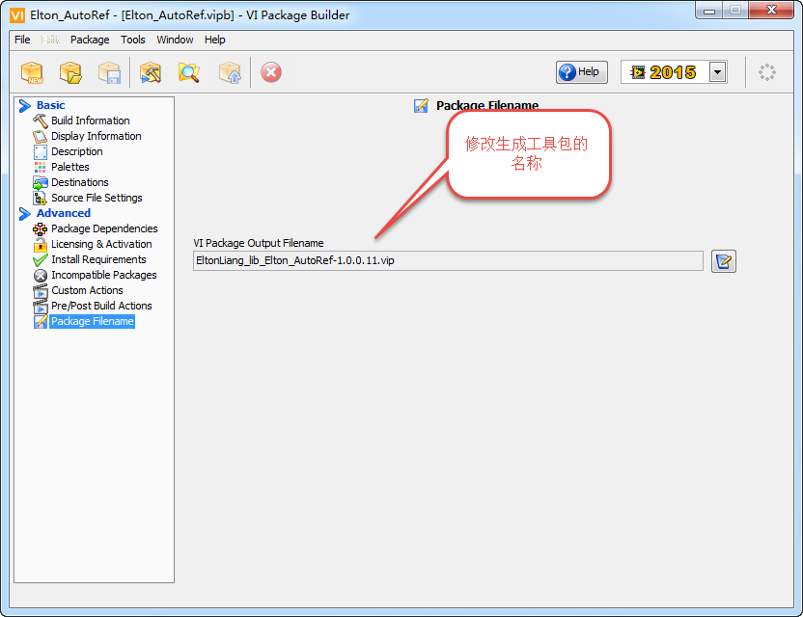The width and height of the screenshot is (803, 617).
Task: Click the VI Package Output Filename field
Action: (x=448, y=261)
